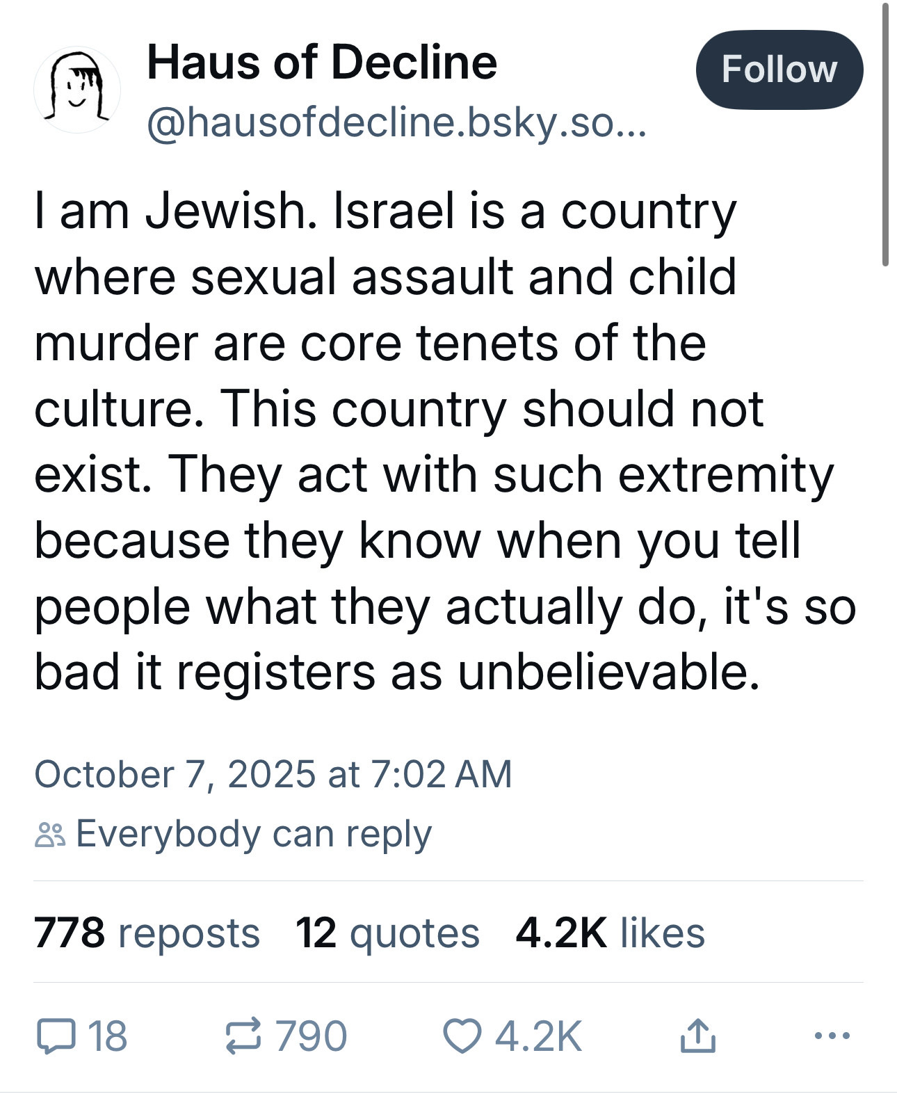Viewport: 897px width, 1094px height.
Task: Open the share icon menu
Action: [697, 1036]
